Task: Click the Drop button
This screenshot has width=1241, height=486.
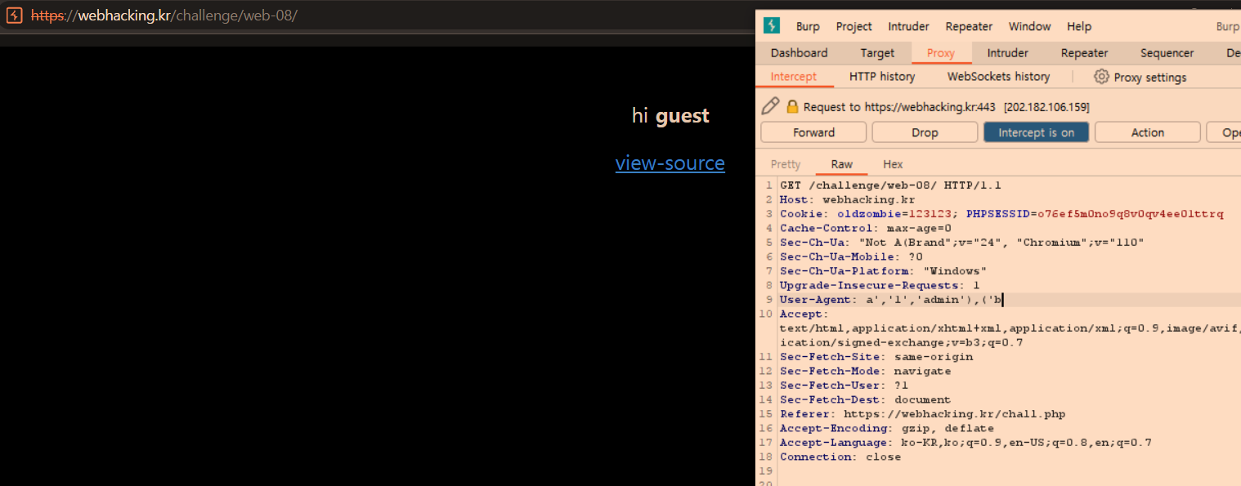Action: pos(925,132)
